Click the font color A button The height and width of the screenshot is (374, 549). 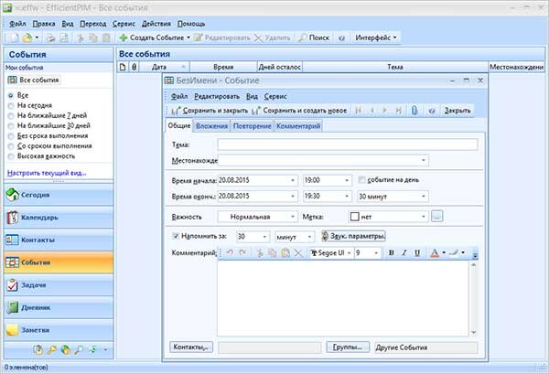(x=435, y=252)
